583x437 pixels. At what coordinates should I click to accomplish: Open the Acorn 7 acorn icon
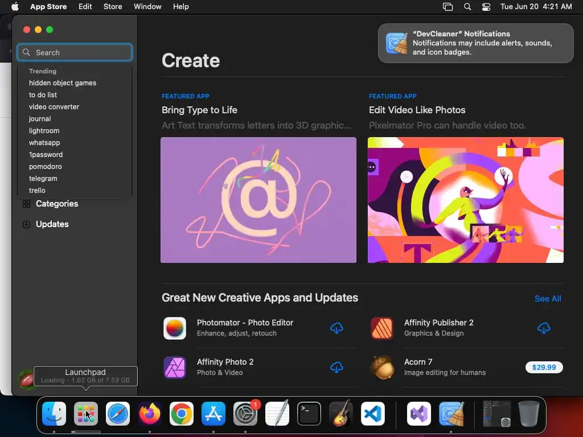tap(382, 368)
